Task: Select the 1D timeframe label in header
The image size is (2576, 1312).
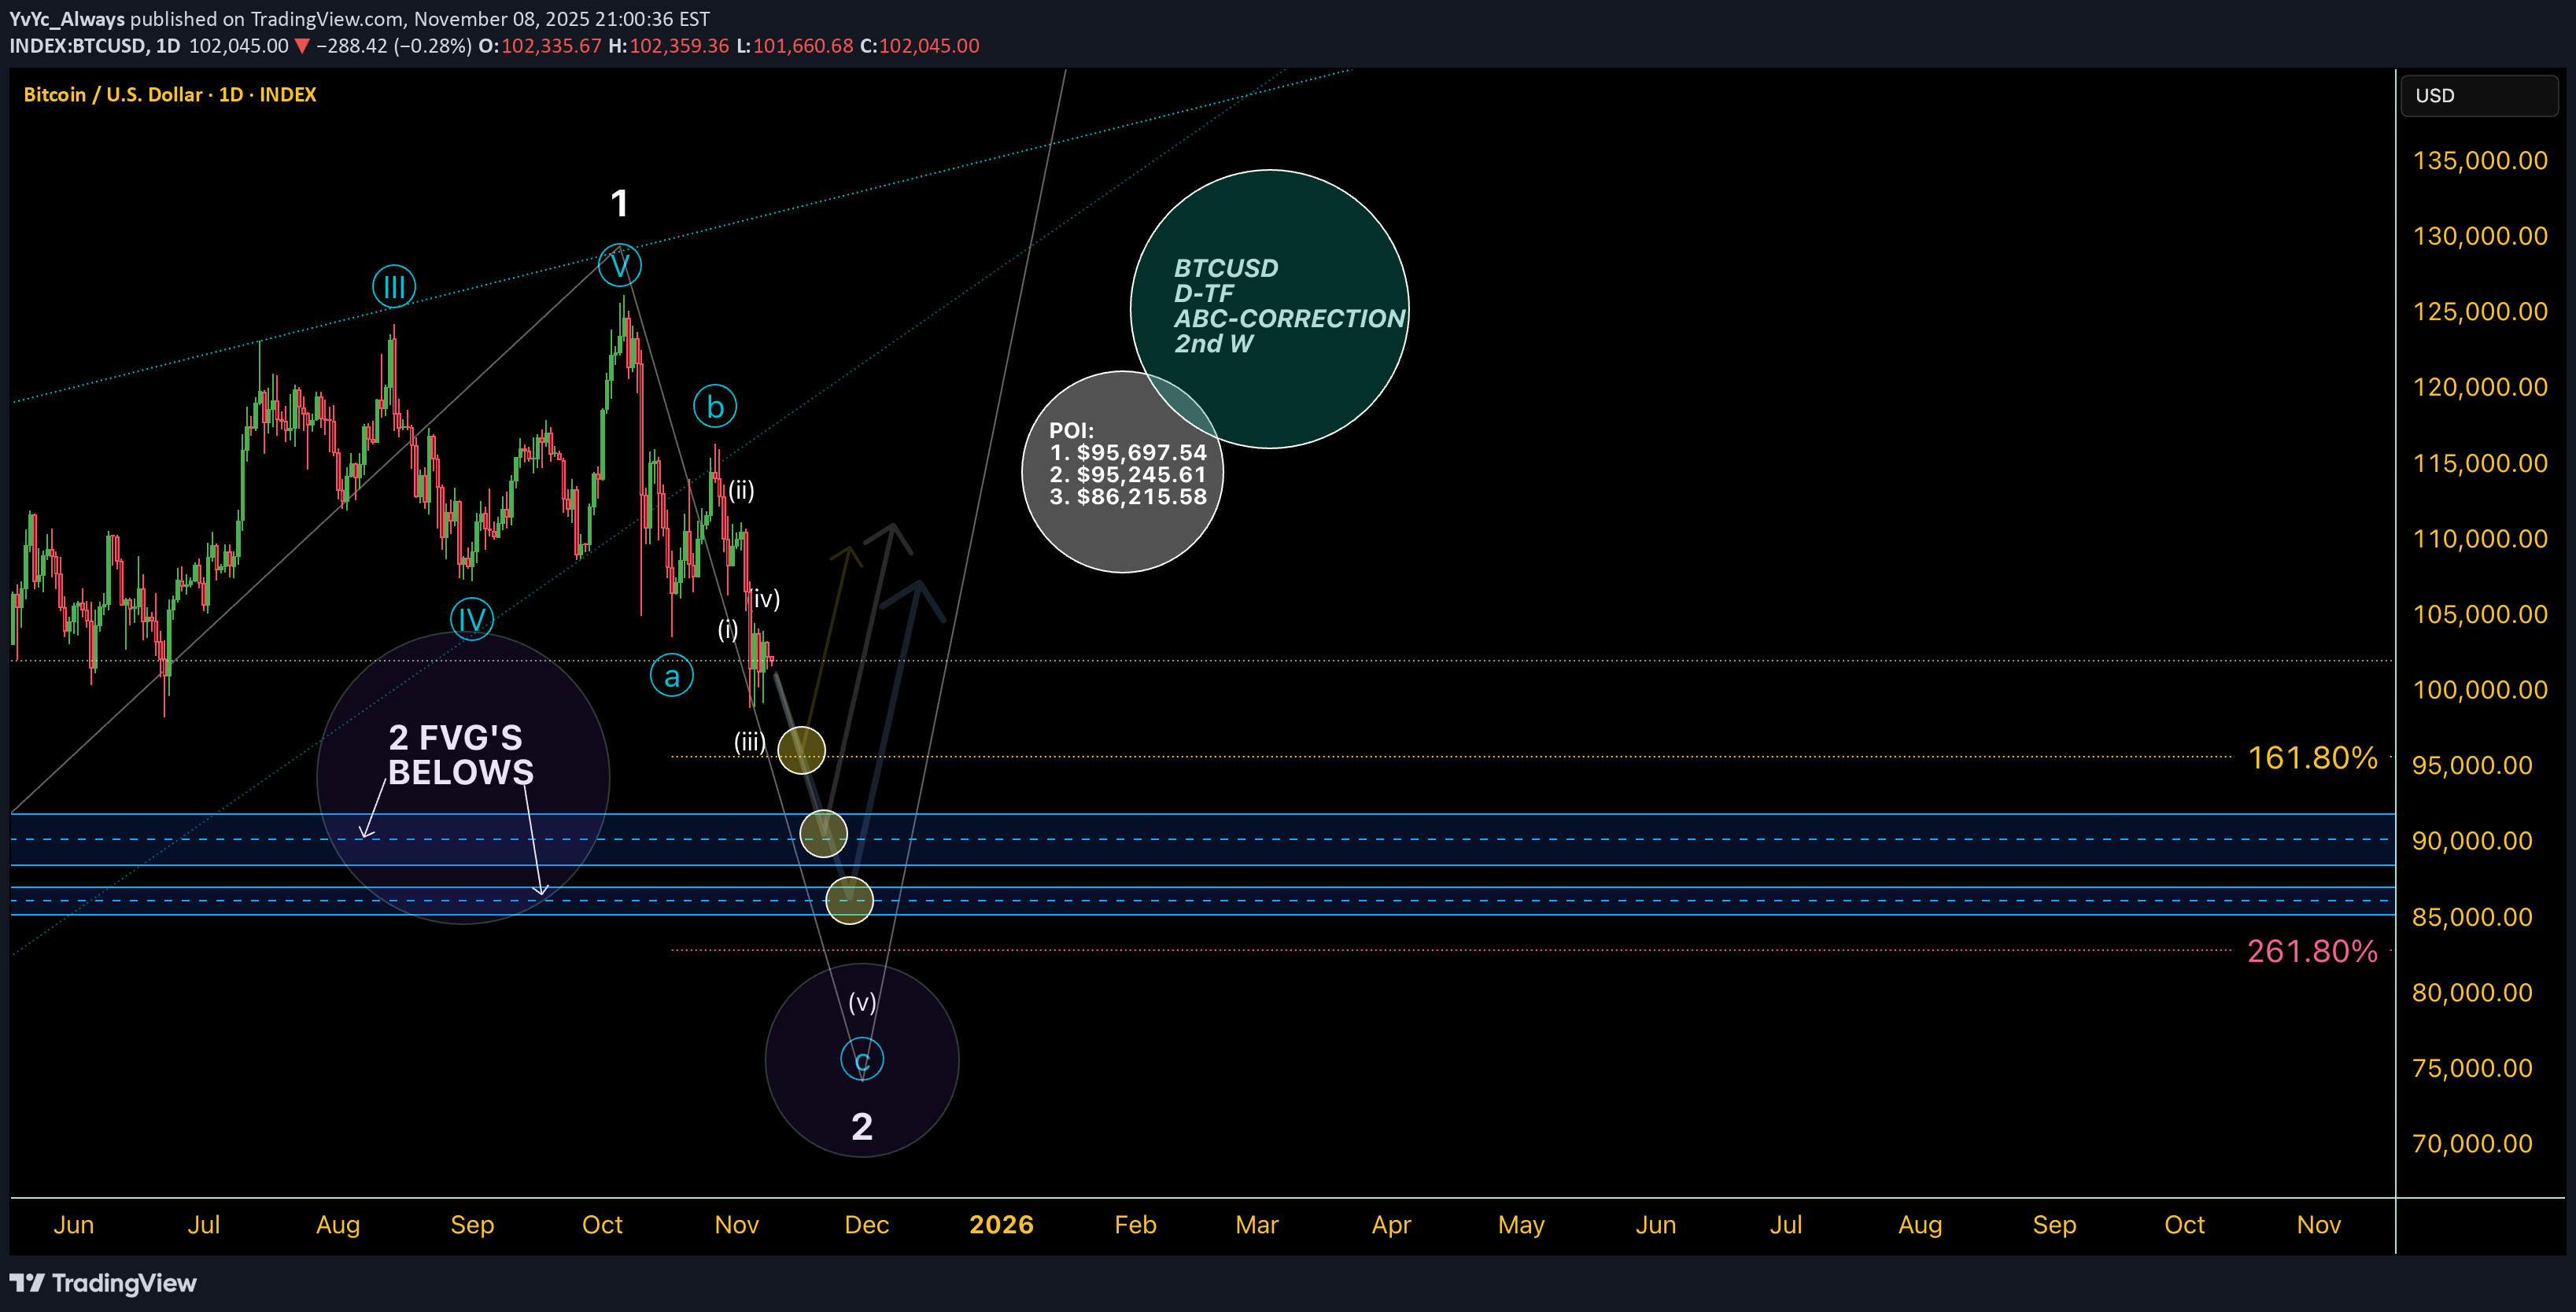Action: [x=166, y=45]
